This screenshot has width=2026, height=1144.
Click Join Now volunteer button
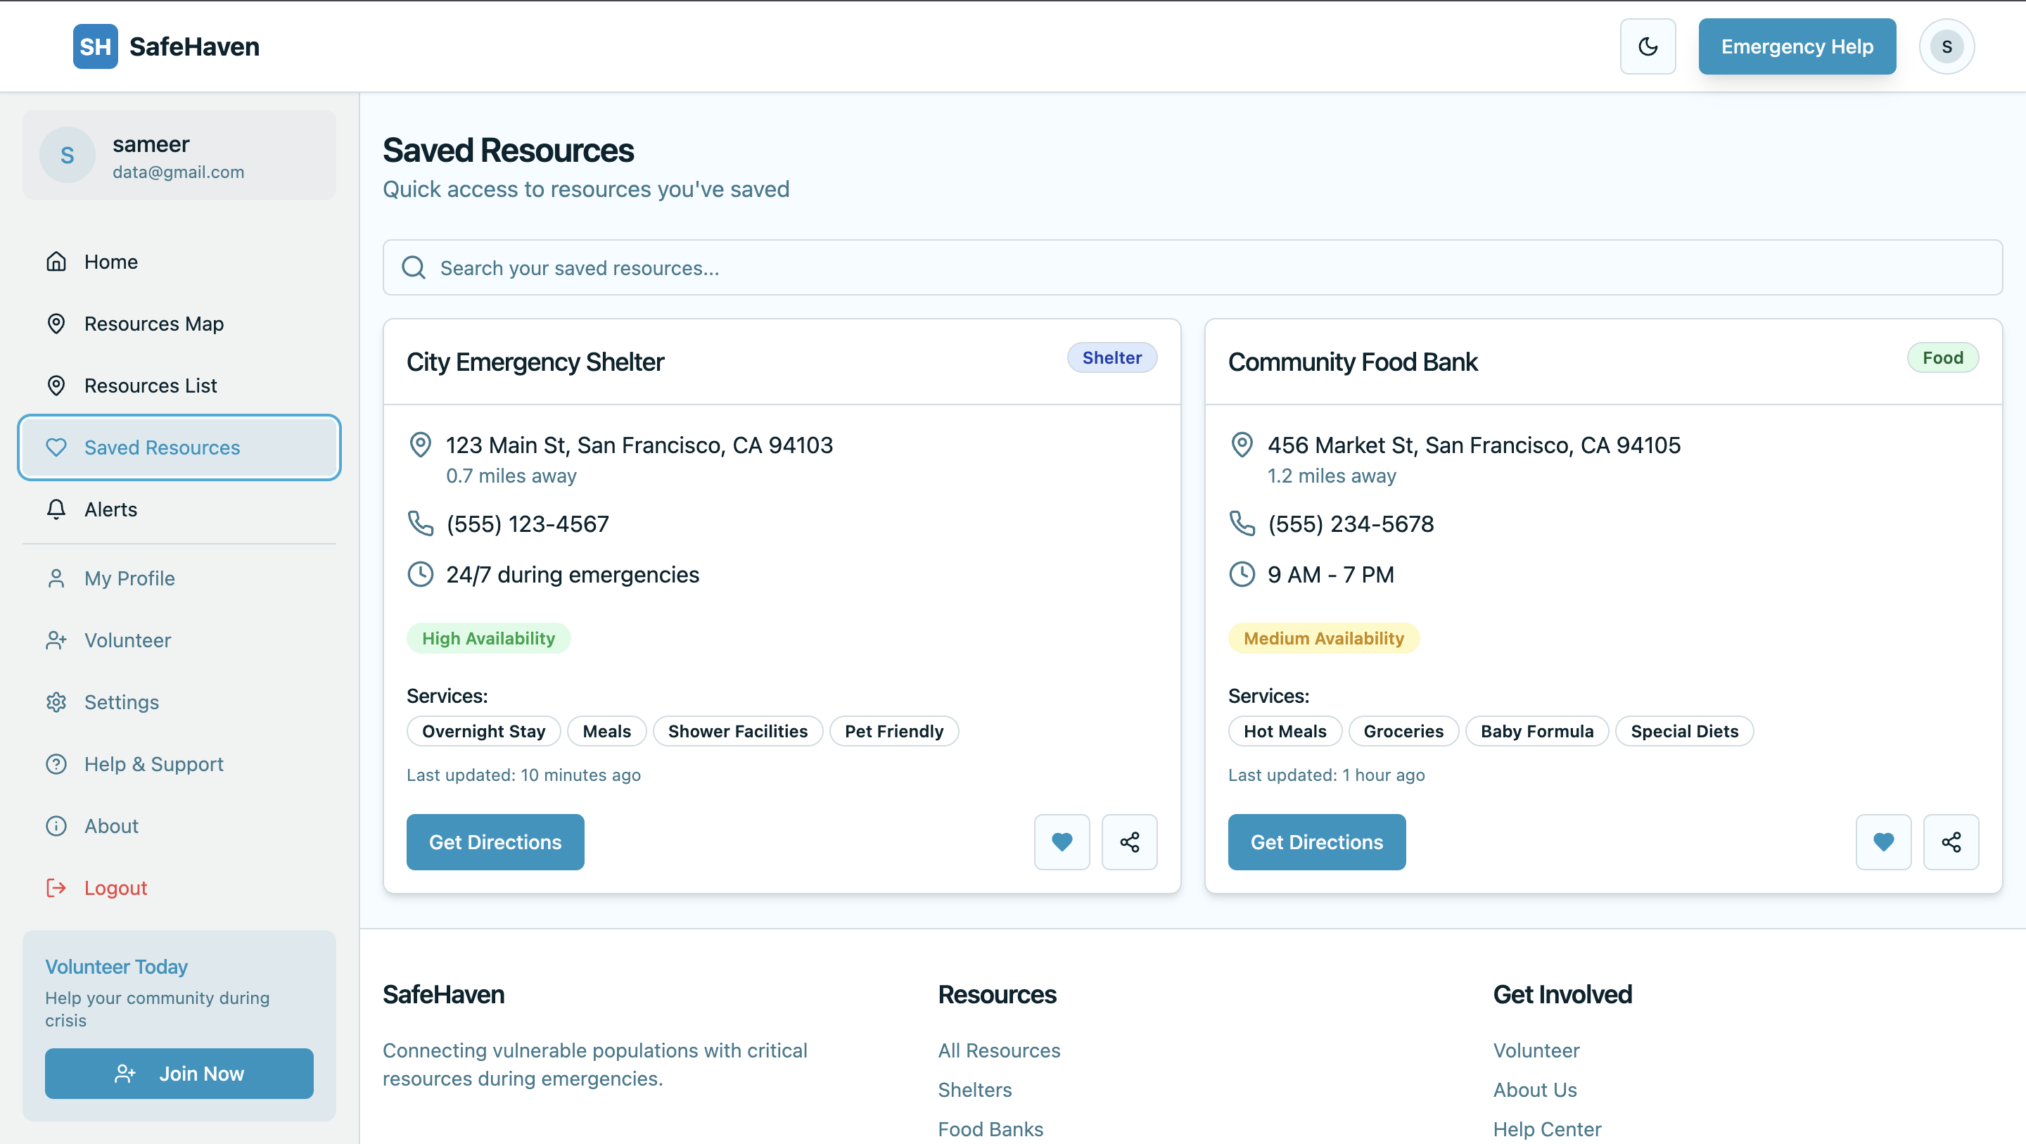click(x=179, y=1073)
